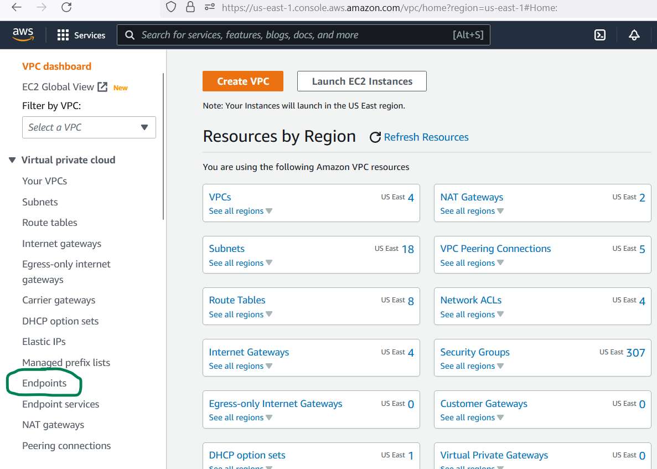Viewport: 657px width, 469px height.
Task: Open the Network ACLs resource link
Action: 471,300
